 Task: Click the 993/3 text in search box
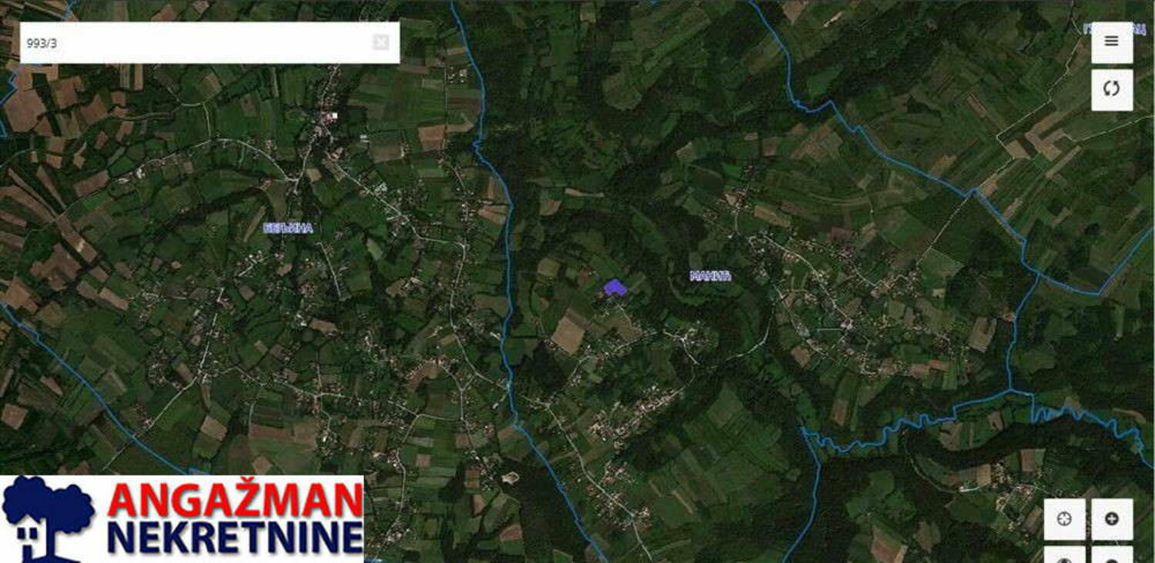(x=42, y=43)
